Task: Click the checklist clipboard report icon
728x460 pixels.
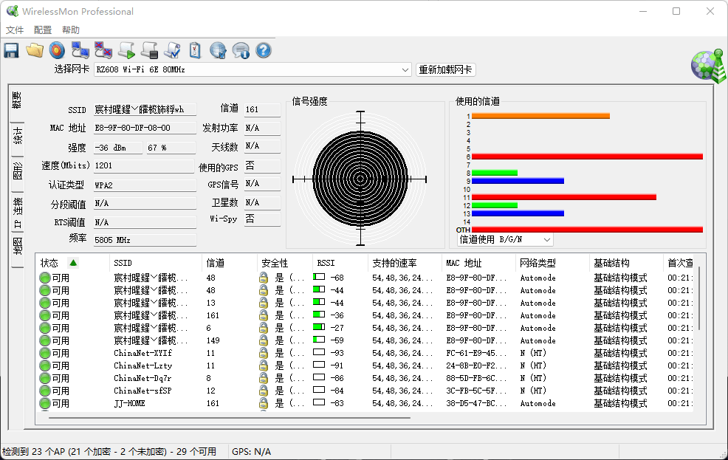Action: point(193,50)
